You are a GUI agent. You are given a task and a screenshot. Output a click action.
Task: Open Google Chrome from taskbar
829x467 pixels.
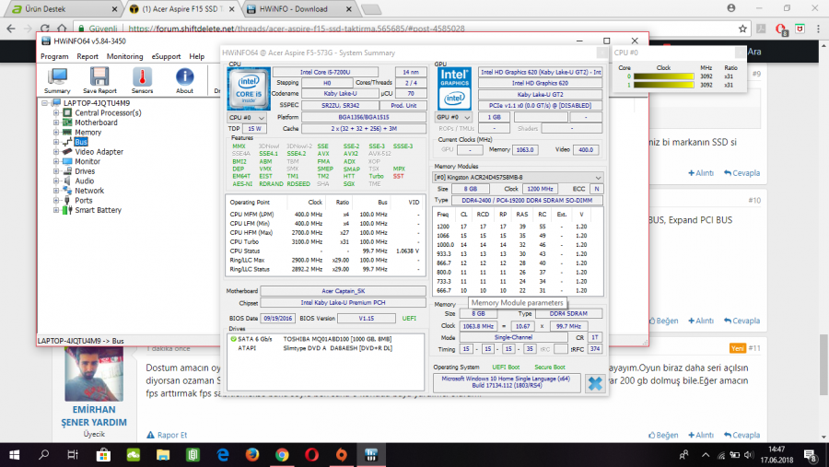tap(282, 455)
